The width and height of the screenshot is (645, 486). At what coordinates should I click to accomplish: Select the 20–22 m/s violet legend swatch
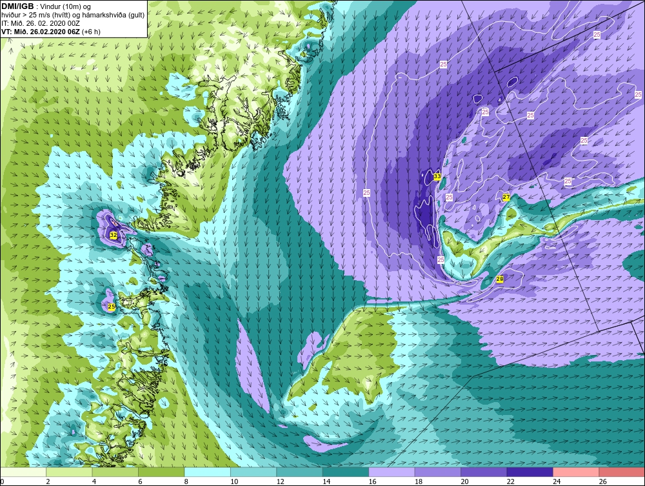point(484,472)
